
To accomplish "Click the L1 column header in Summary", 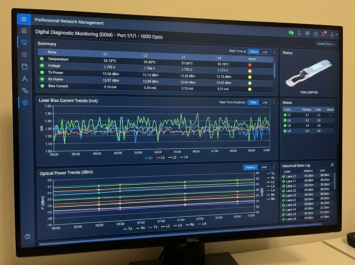I will (x=105, y=54).
